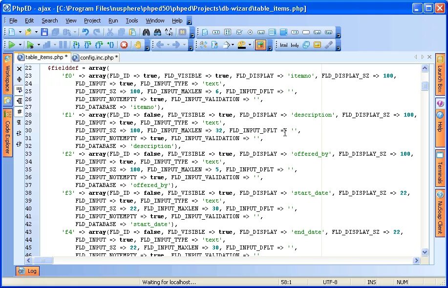Image resolution: width=448 pixels, height=288 pixels.
Task: Insert a hidden field with the hid icon
Action: pyautogui.click(x=261, y=32)
